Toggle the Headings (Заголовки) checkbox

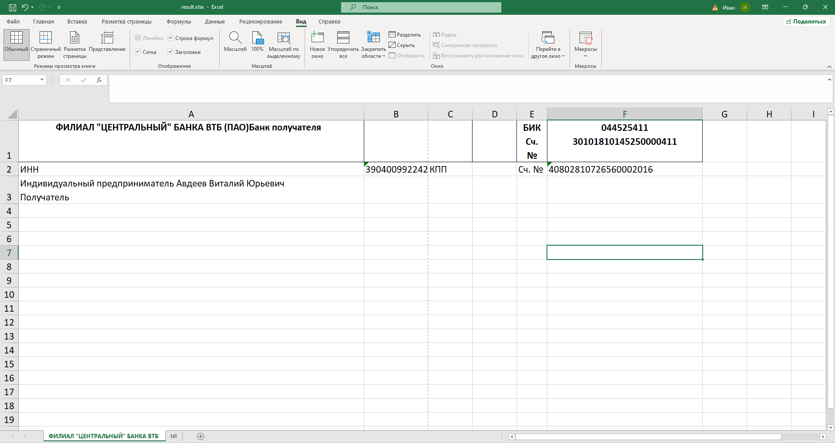[171, 52]
